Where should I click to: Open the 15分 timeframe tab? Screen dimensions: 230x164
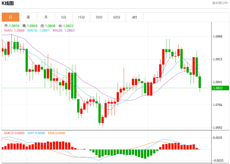point(81,17)
